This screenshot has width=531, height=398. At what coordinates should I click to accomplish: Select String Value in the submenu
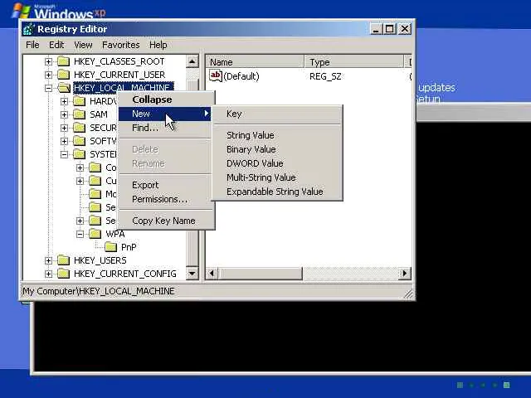[277, 135]
